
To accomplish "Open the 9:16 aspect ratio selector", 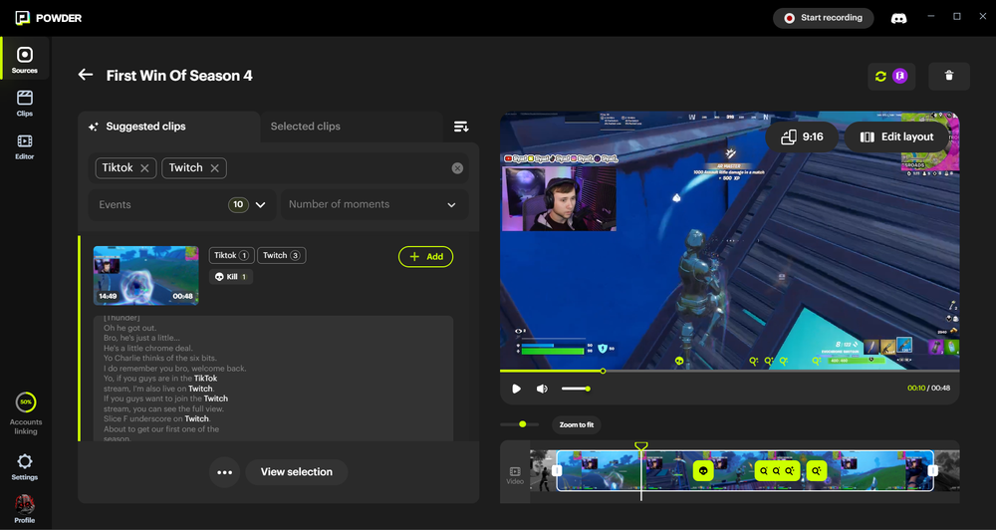I will pos(802,136).
